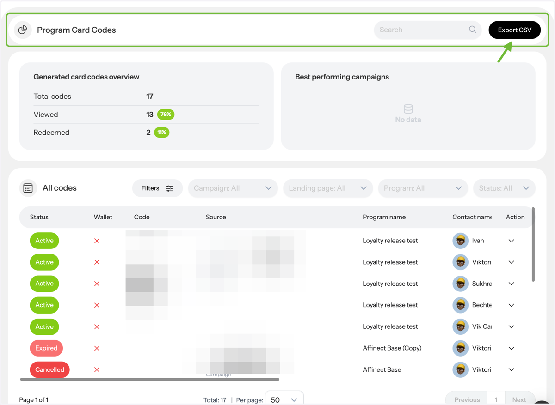The height and width of the screenshot is (405, 555).
Task: Click Affinect Base (Copy) program name
Action: (x=392, y=348)
